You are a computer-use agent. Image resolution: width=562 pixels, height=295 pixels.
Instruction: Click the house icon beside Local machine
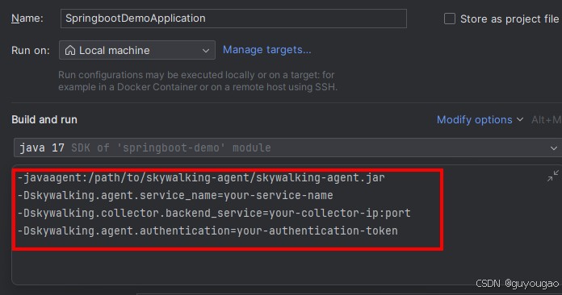pos(70,50)
